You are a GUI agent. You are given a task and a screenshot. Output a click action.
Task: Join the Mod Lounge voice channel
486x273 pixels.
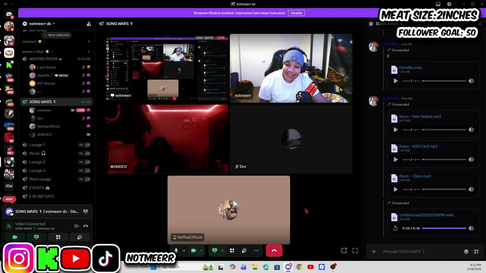pyautogui.click(x=56, y=179)
